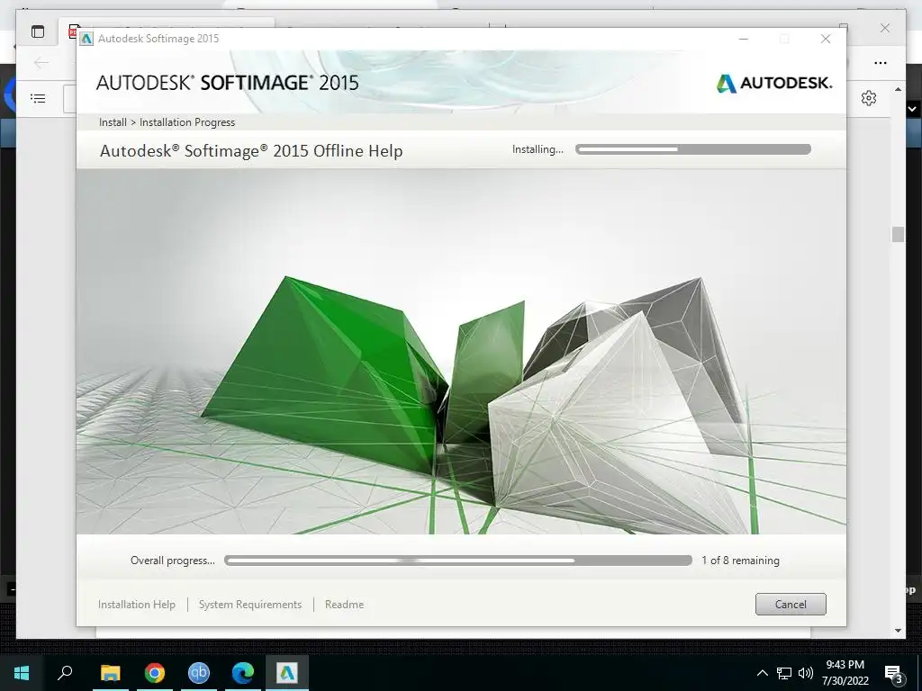Toggle tab actions icon in background browser
Image resolution: width=922 pixels, height=691 pixels.
[x=38, y=31]
